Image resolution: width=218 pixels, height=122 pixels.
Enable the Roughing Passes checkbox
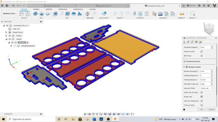coord(185,61)
